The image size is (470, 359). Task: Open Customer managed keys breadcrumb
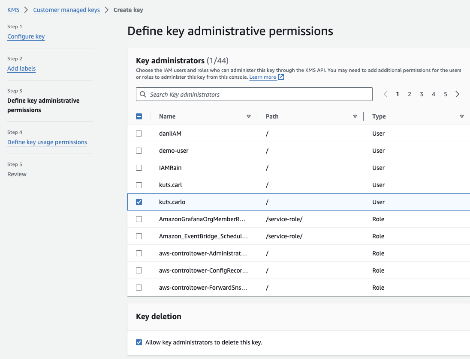click(x=66, y=10)
